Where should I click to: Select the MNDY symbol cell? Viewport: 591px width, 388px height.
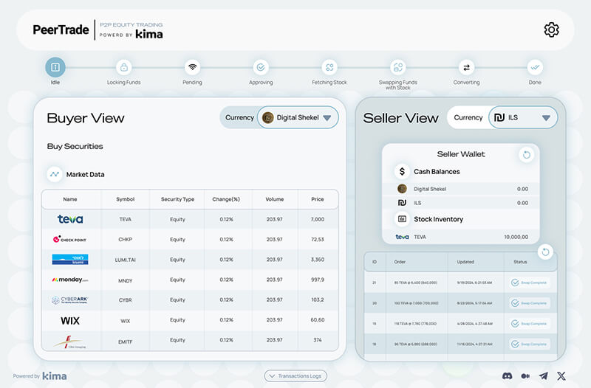pyautogui.click(x=126, y=280)
